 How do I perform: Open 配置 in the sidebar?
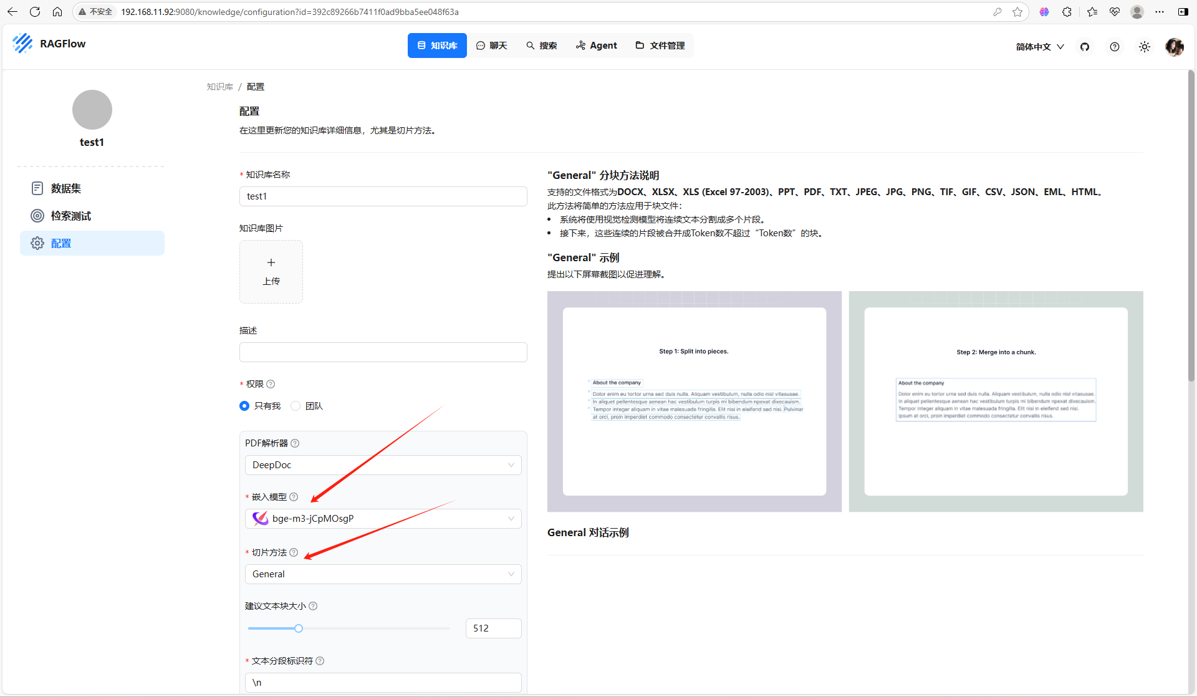tap(92, 243)
